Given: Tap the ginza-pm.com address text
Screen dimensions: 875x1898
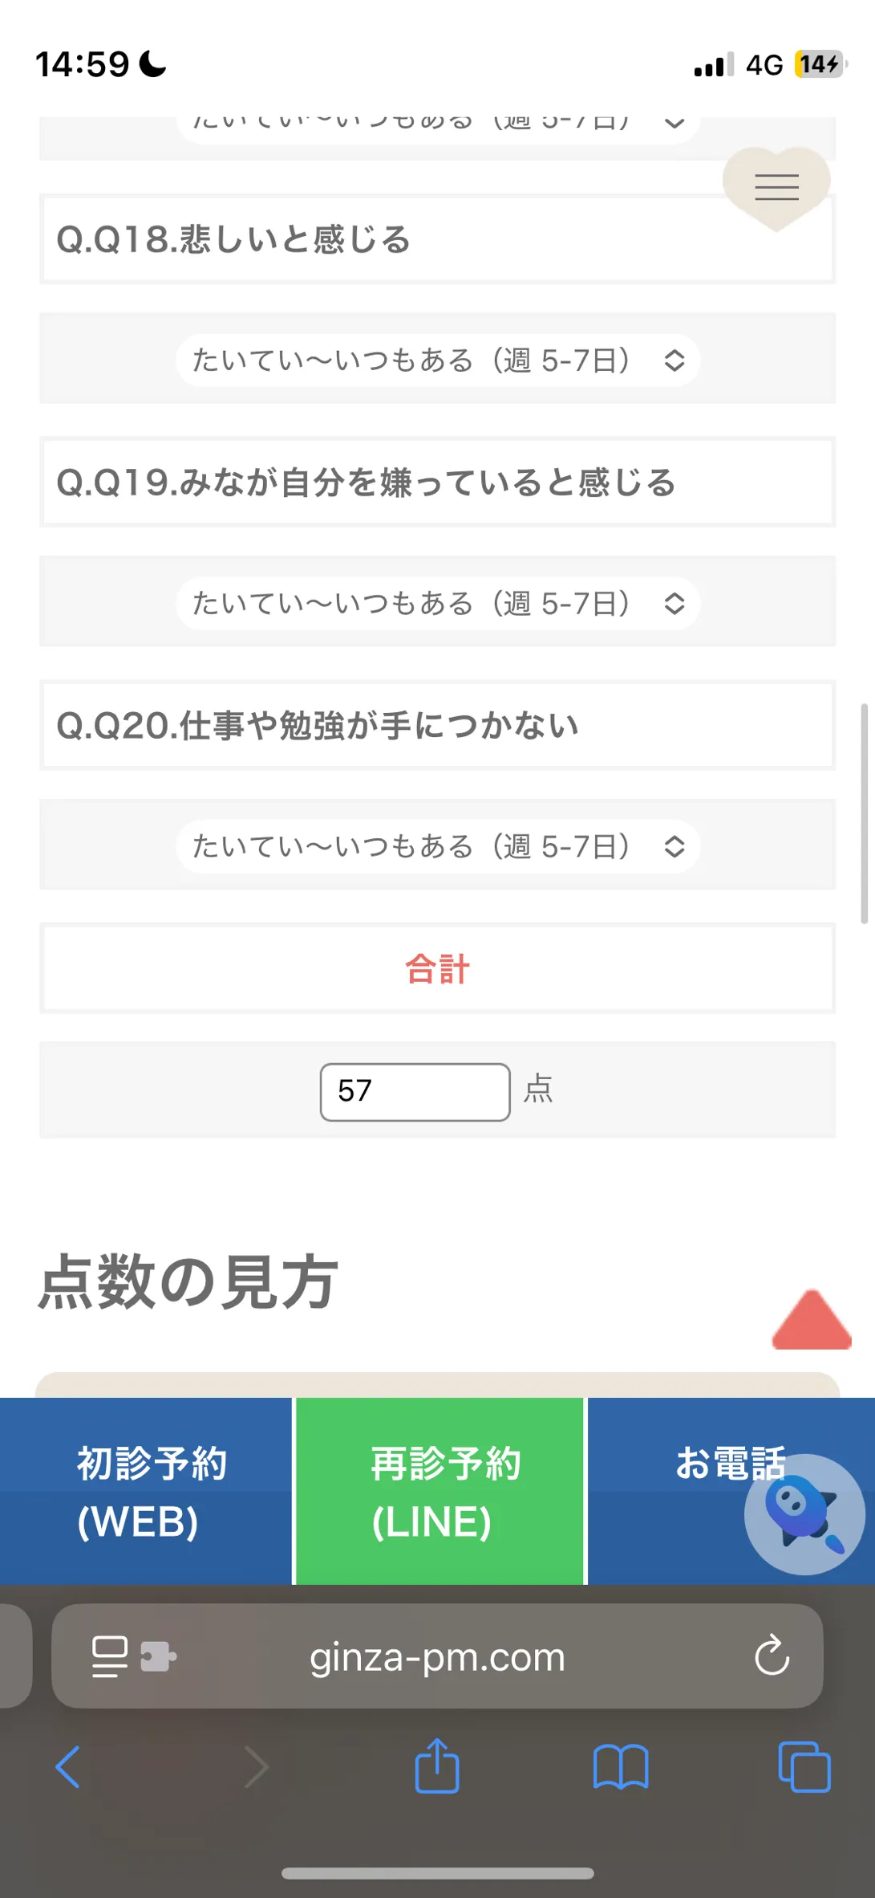Looking at the screenshot, I should pyautogui.click(x=437, y=1656).
